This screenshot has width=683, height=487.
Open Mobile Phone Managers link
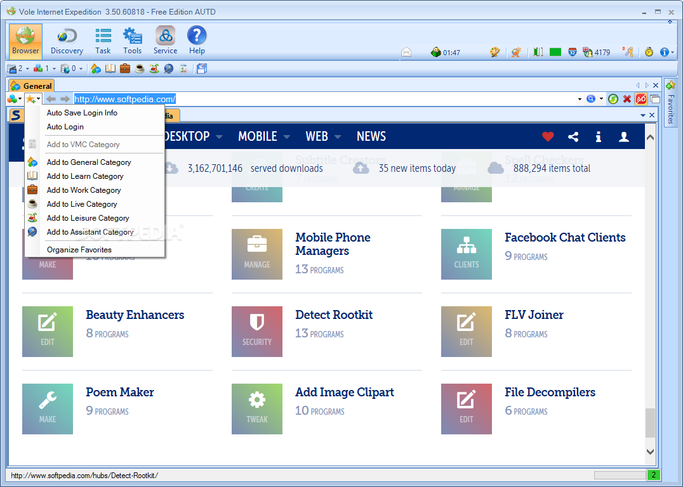pyautogui.click(x=333, y=244)
